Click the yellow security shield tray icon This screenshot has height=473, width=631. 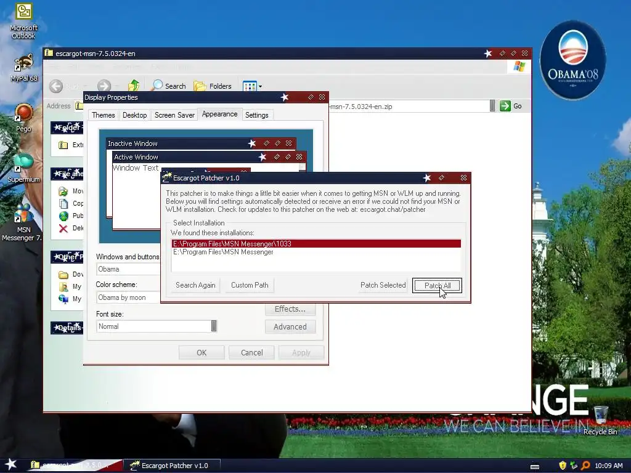(563, 466)
